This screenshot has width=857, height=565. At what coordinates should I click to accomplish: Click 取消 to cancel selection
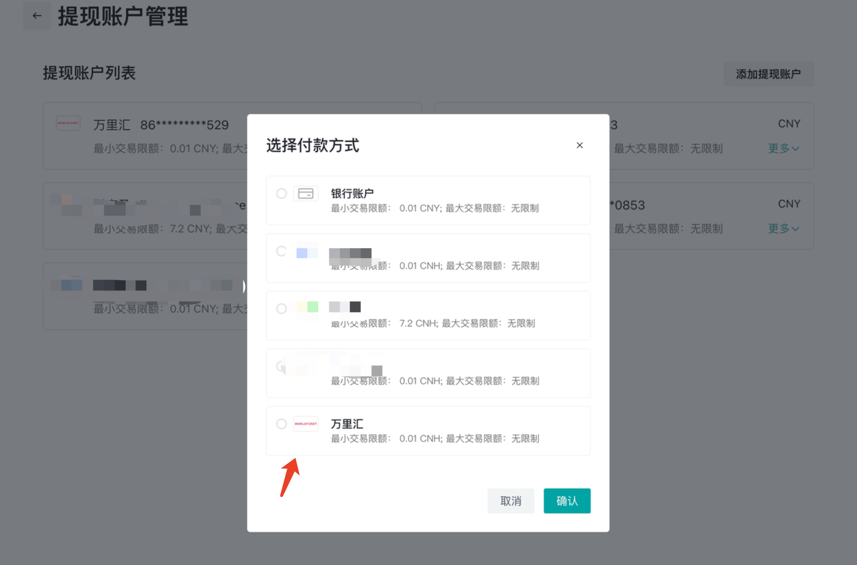(x=511, y=501)
